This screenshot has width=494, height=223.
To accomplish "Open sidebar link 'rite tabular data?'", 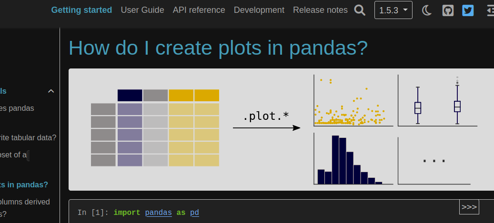I will point(28,138).
